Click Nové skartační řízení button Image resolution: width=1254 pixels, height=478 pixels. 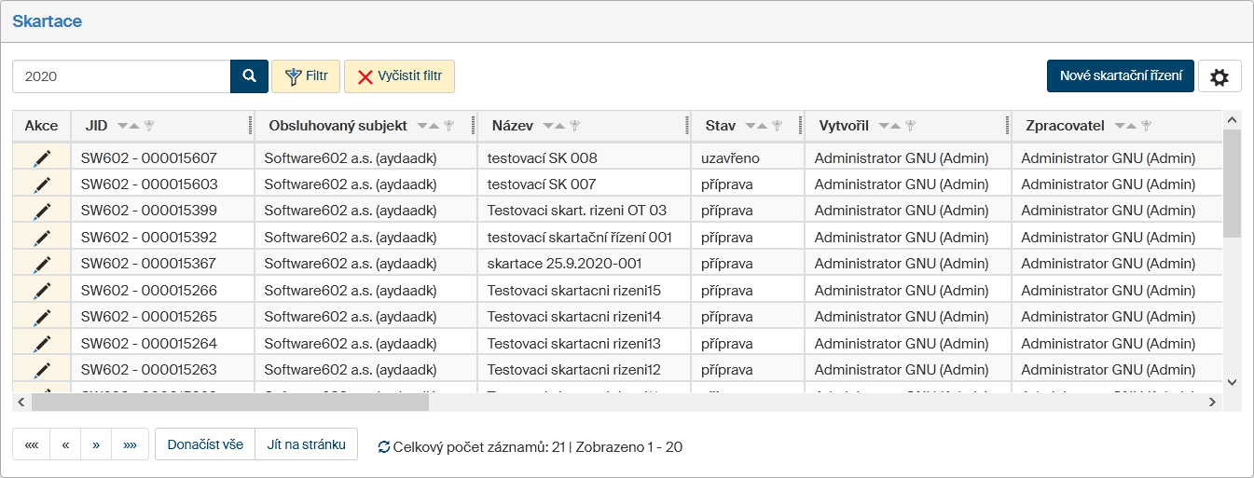click(x=1120, y=76)
